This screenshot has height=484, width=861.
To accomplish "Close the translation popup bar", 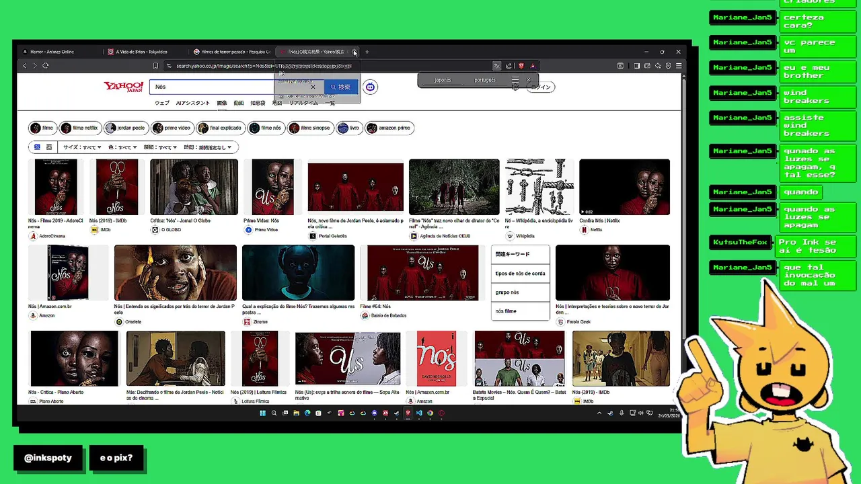I will click(528, 80).
